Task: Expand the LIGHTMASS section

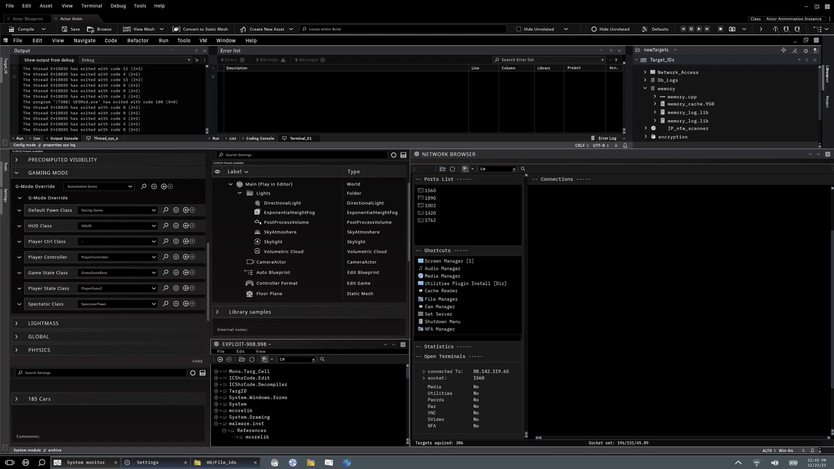Action: [x=16, y=323]
